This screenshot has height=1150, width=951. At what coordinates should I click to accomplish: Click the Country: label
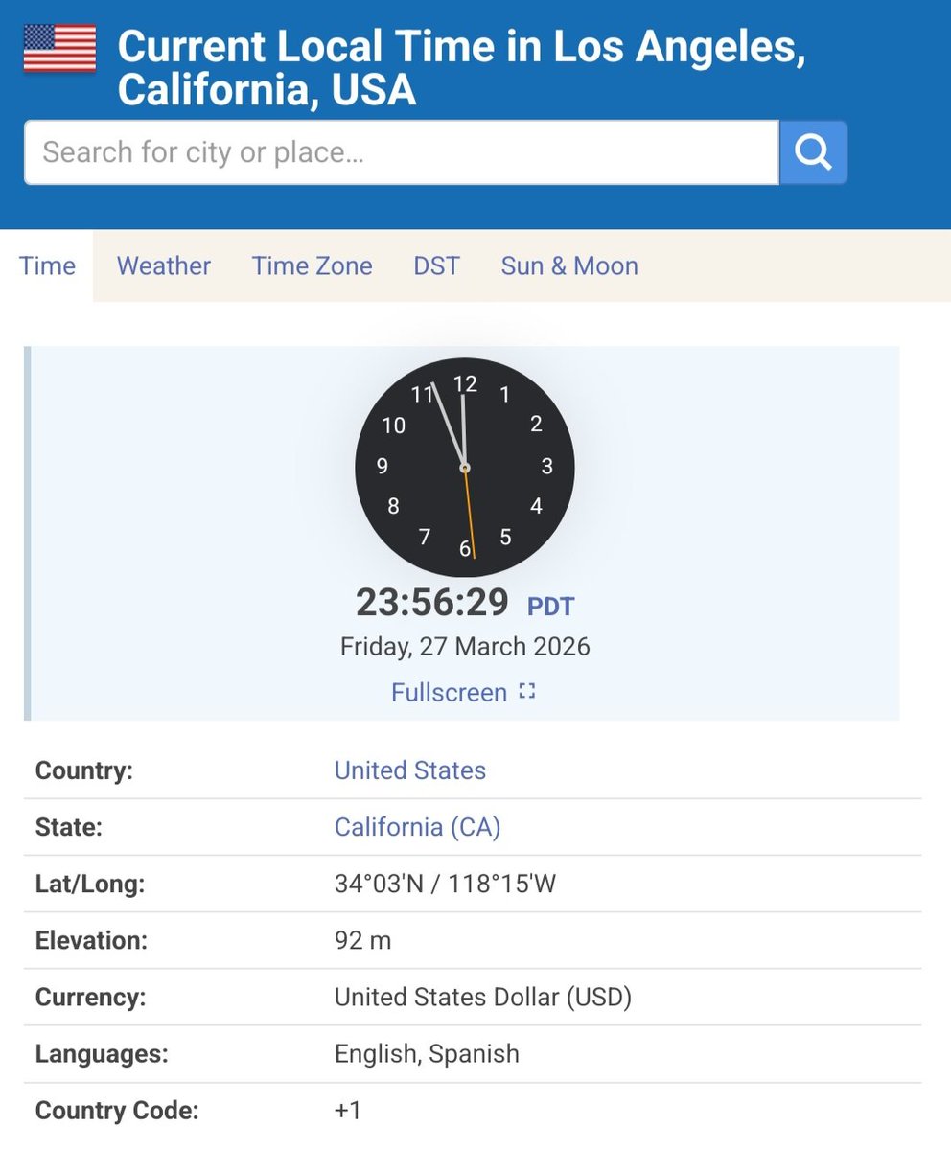[x=84, y=770]
